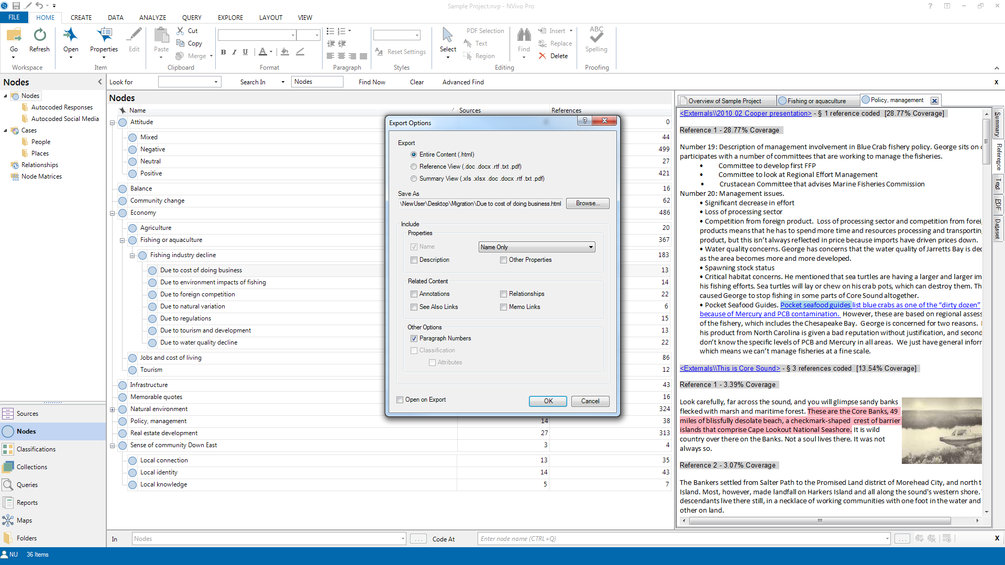Switch to Overview of Sample Project tab

coord(726,101)
